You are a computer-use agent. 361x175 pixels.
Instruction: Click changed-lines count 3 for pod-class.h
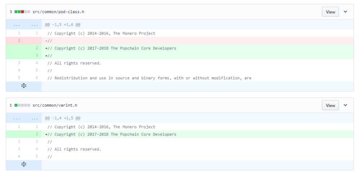[x=11, y=12]
